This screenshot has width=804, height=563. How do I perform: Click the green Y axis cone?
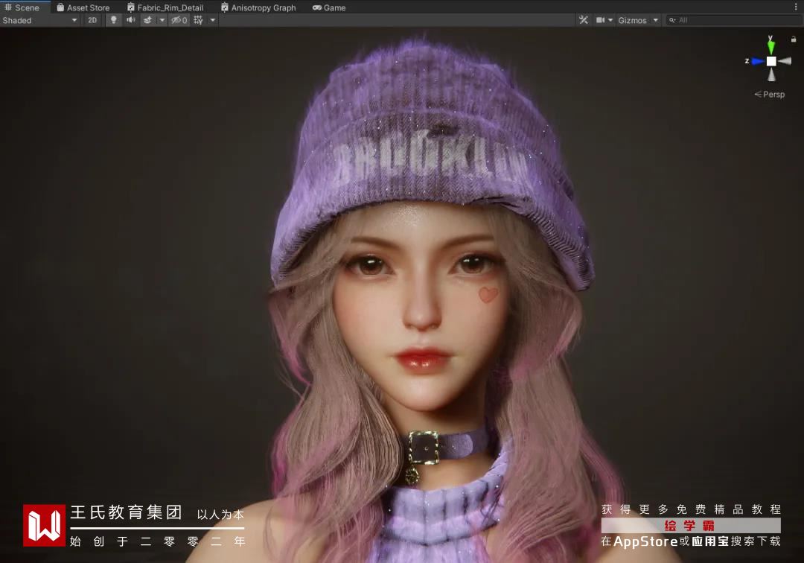[x=770, y=46]
